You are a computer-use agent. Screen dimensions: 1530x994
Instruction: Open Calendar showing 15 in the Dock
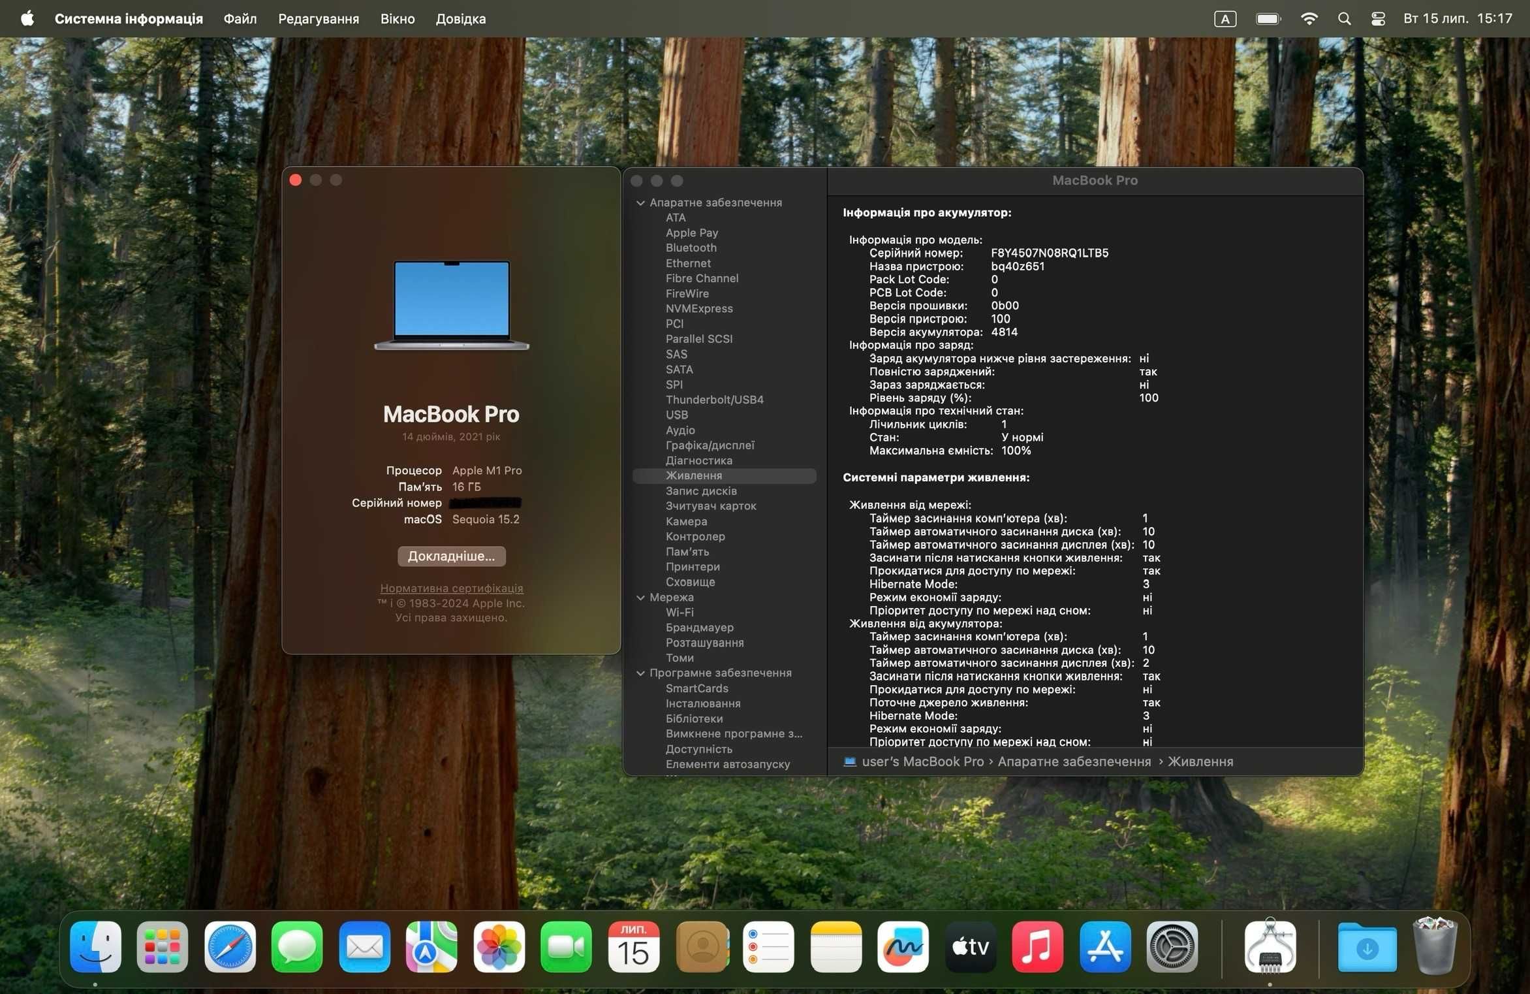coord(633,947)
